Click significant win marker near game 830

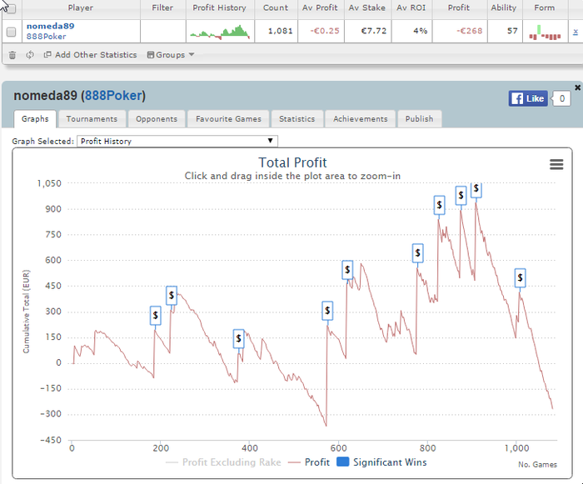click(x=440, y=205)
